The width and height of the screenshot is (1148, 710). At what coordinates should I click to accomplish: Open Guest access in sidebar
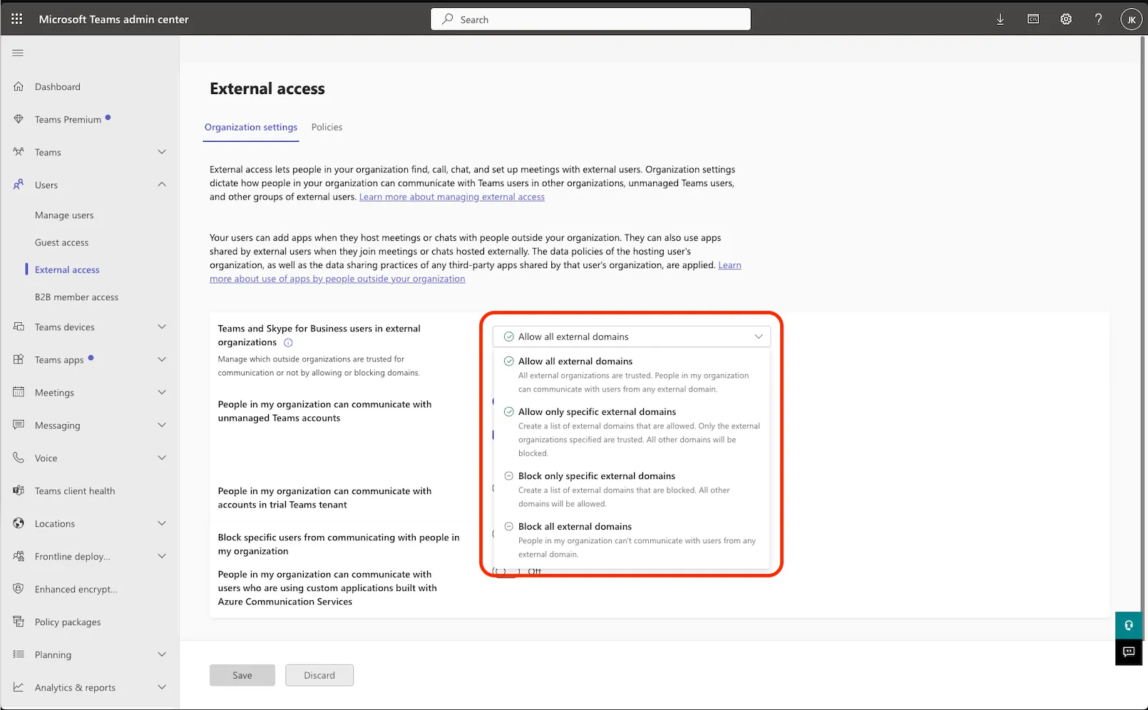point(62,242)
